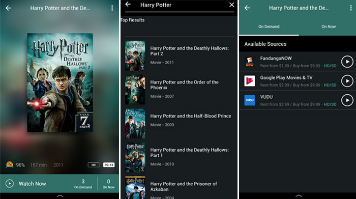Switch to the On Demand tab
This screenshot has height=199, width=356.
tap(269, 26)
